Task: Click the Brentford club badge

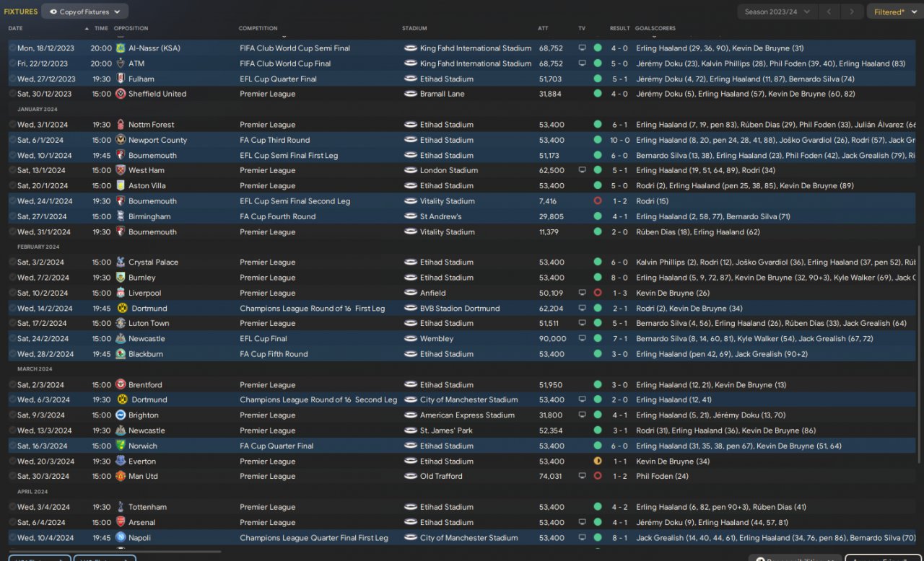Action: tap(121, 385)
